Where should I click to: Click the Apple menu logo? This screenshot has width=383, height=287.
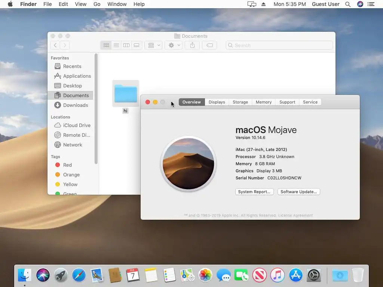[x=10, y=4]
